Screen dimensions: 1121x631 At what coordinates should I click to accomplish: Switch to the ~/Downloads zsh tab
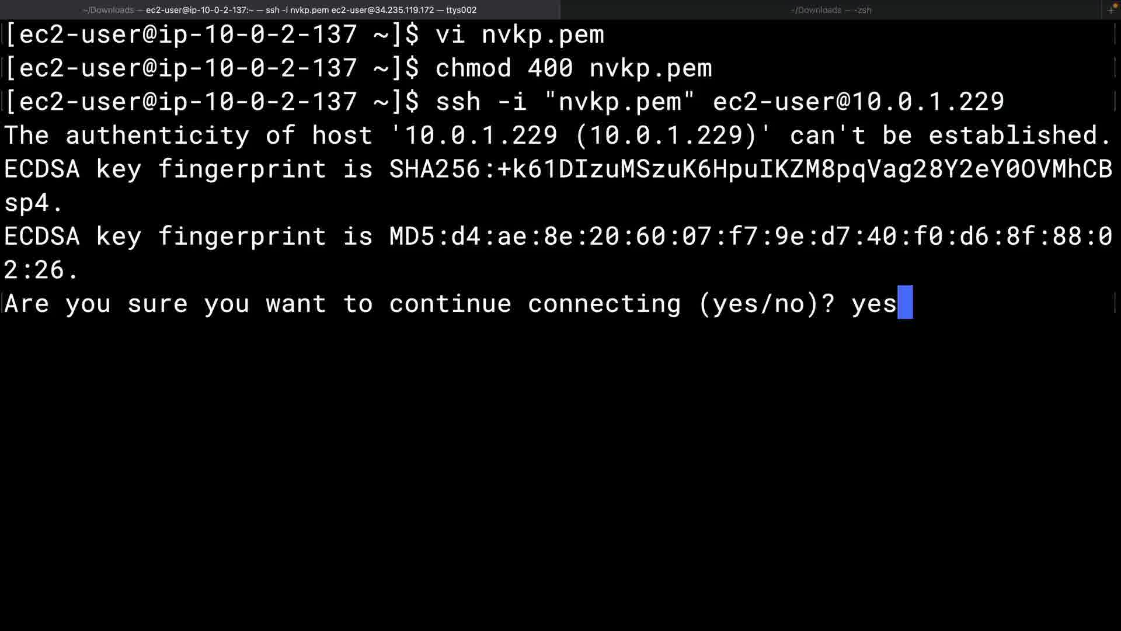(x=830, y=10)
